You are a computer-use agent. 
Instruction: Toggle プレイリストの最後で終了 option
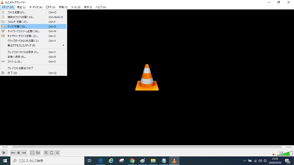click(34, 68)
